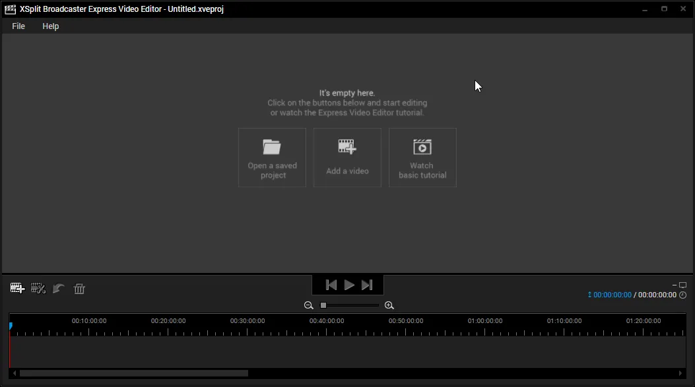Click the timeline zoom slider handle
Image resolution: width=695 pixels, height=387 pixels.
click(x=323, y=305)
